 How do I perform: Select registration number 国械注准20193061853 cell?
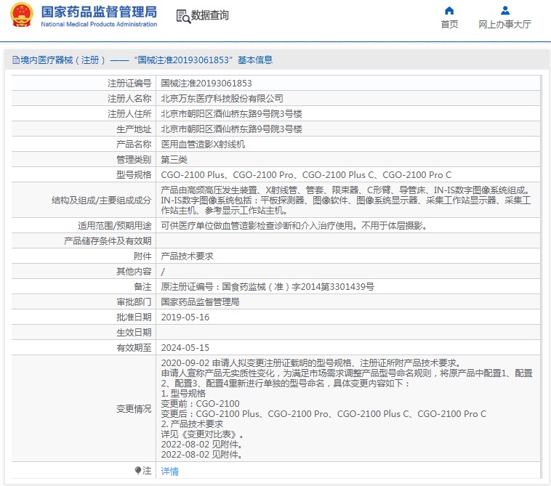click(x=206, y=84)
